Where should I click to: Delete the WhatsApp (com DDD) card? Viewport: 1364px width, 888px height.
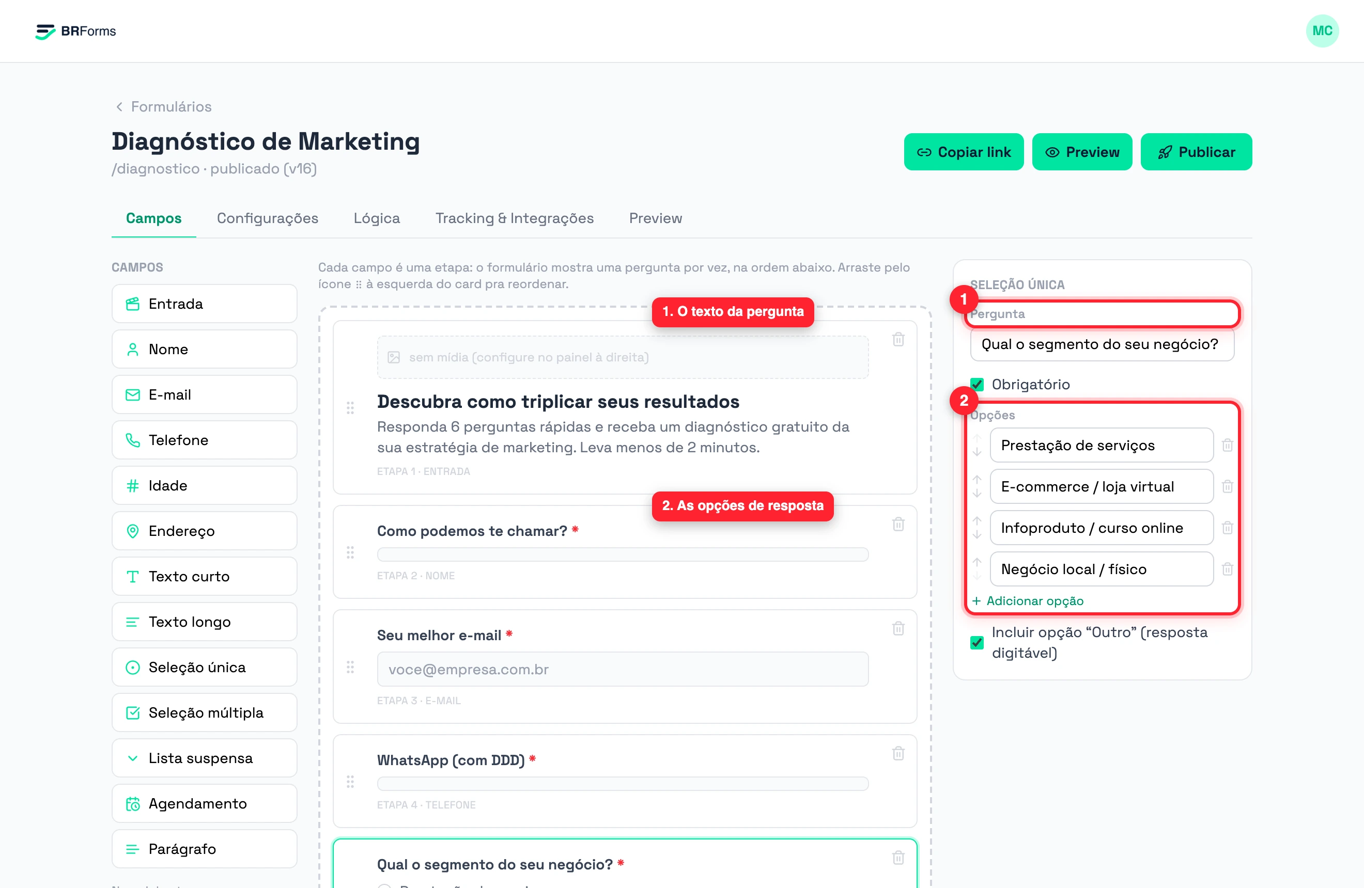click(x=898, y=753)
